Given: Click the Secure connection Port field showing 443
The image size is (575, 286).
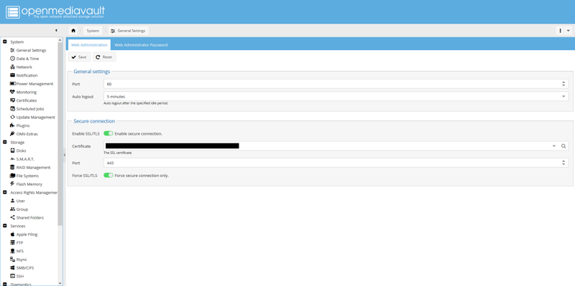Looking at the screenshot, I should tap(336, 163).
